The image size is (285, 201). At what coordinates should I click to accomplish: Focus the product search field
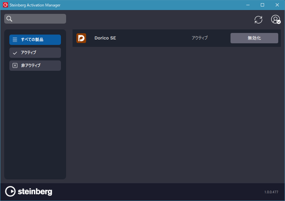pos(35,19)
